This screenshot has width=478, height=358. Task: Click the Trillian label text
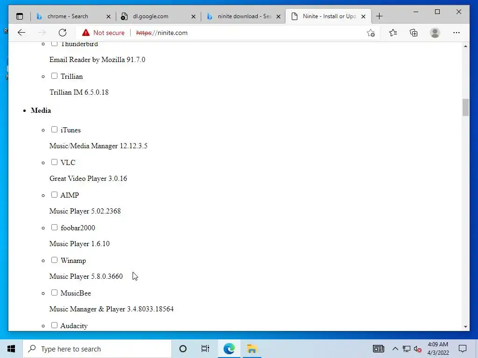point(71,76)
